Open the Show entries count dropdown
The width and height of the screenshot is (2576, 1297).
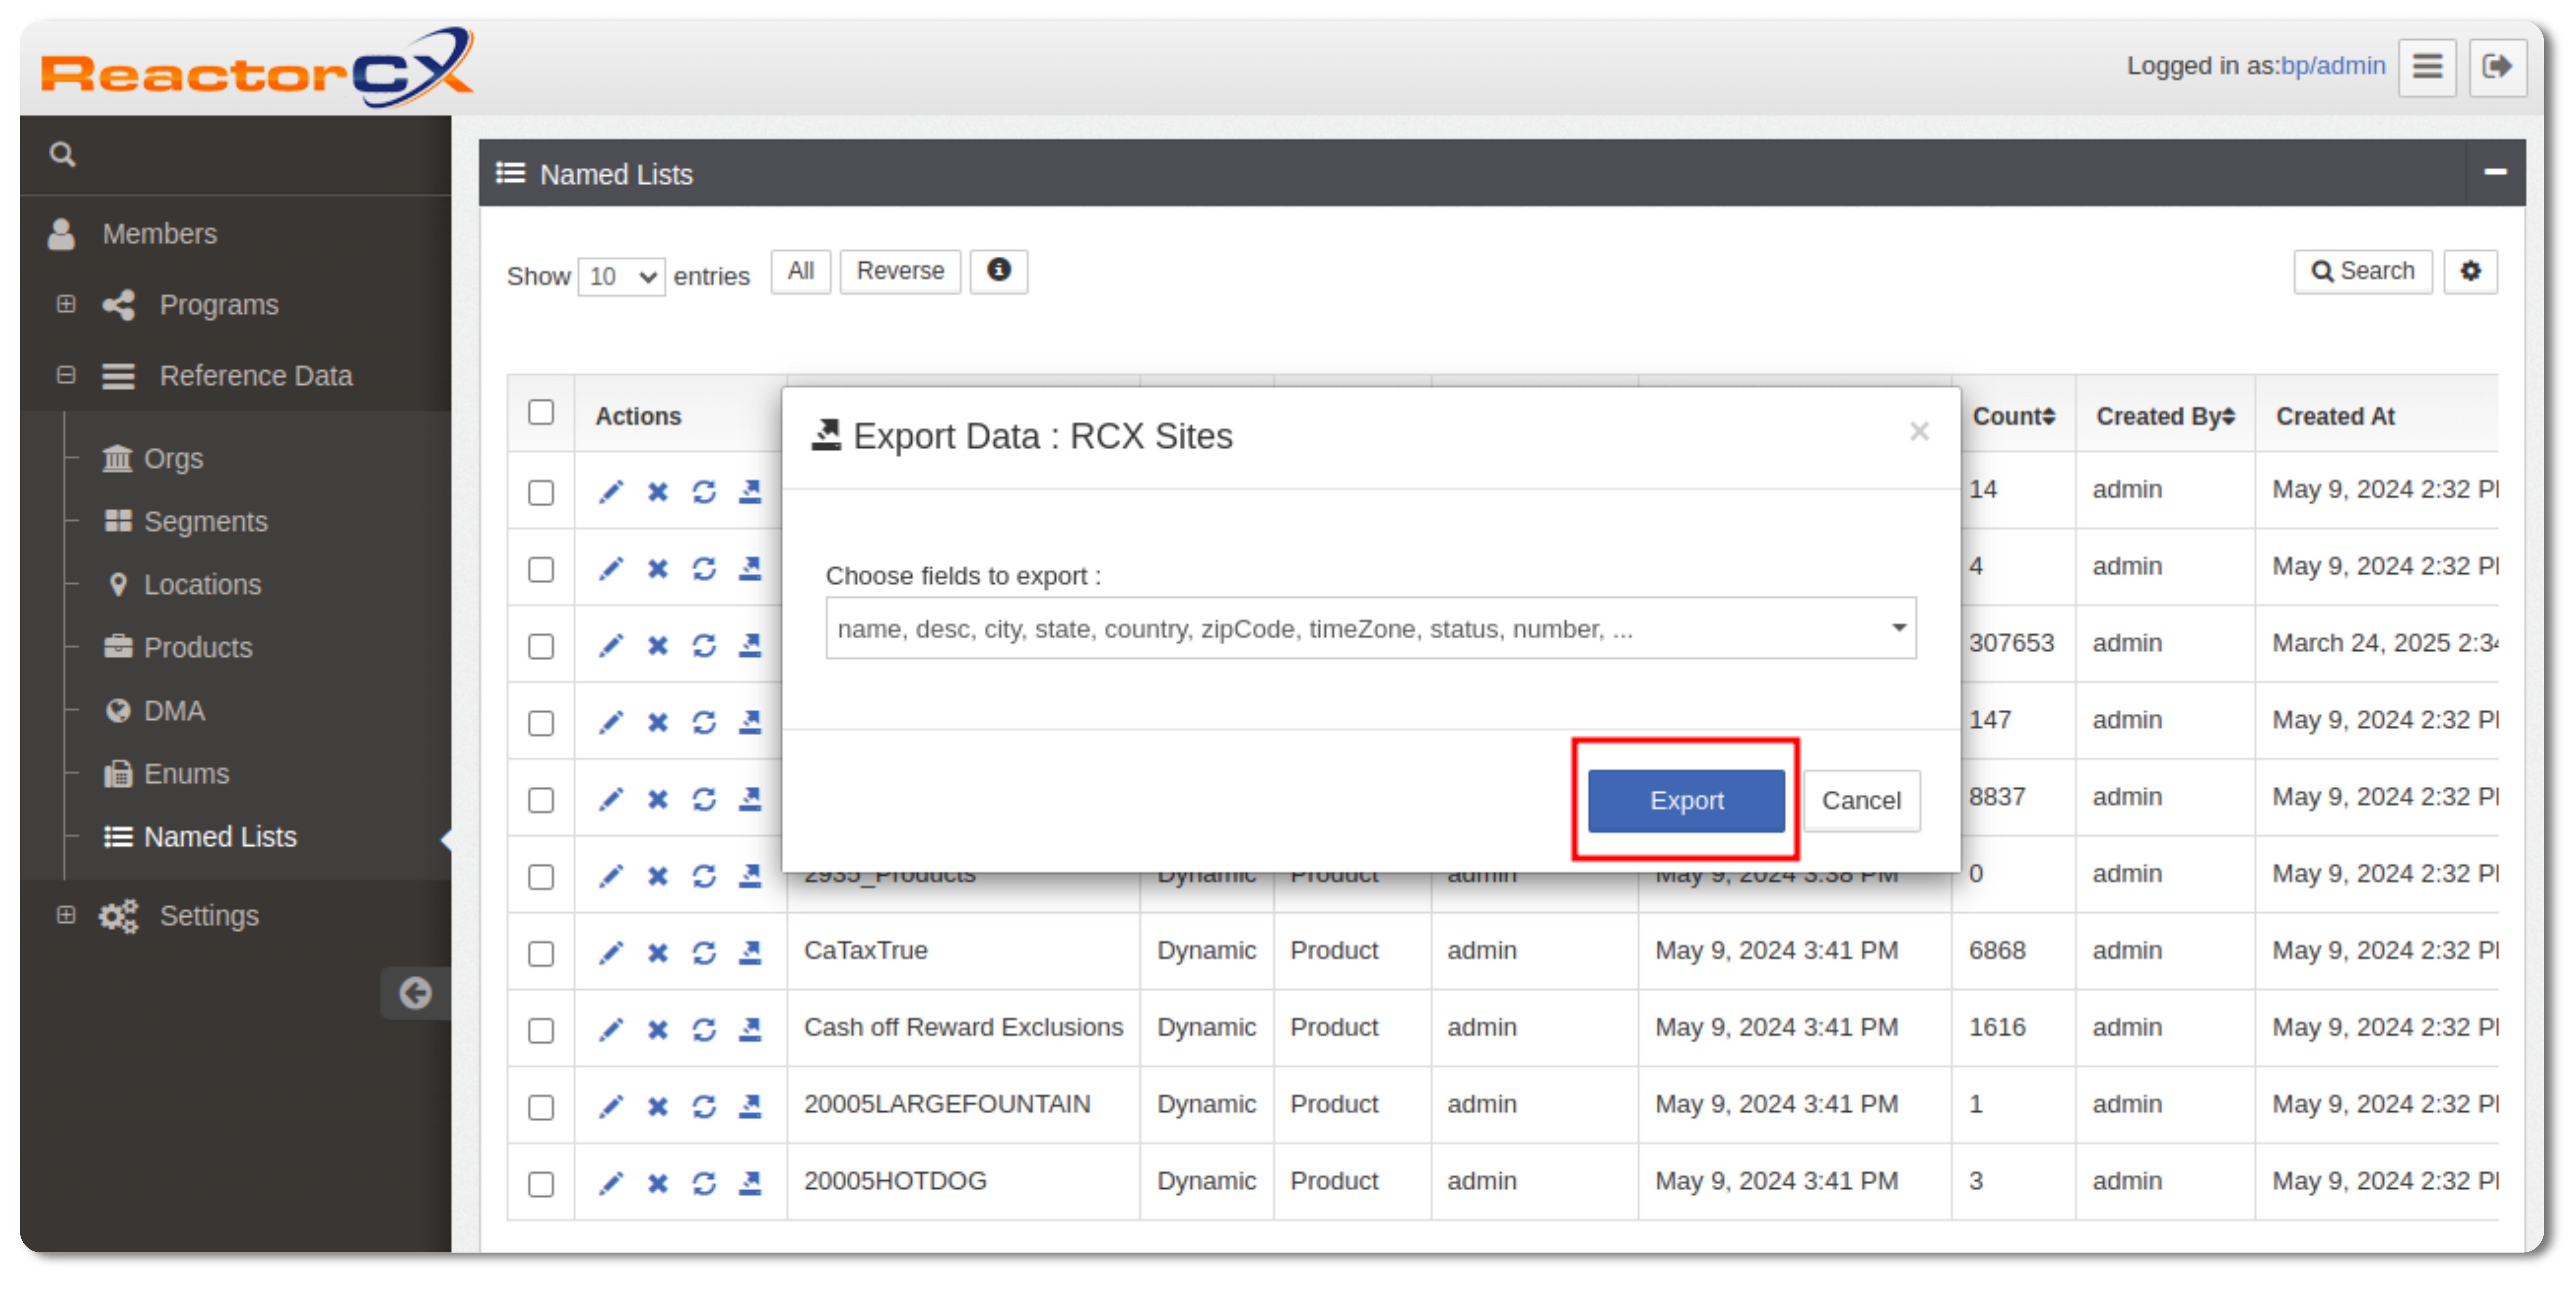621,277
